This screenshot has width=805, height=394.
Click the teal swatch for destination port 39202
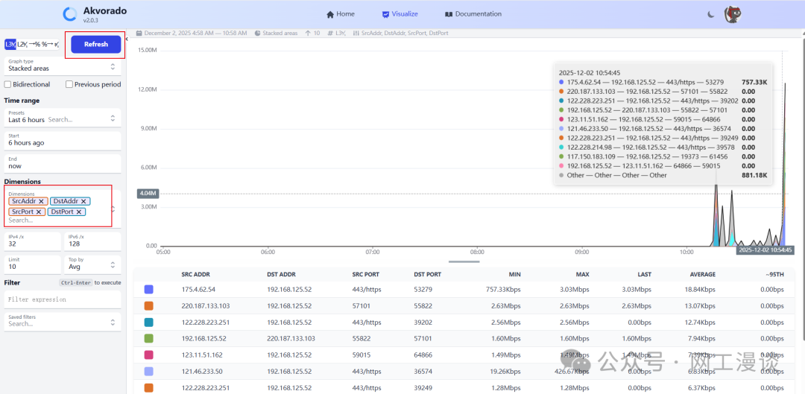[x=149, y=322]
